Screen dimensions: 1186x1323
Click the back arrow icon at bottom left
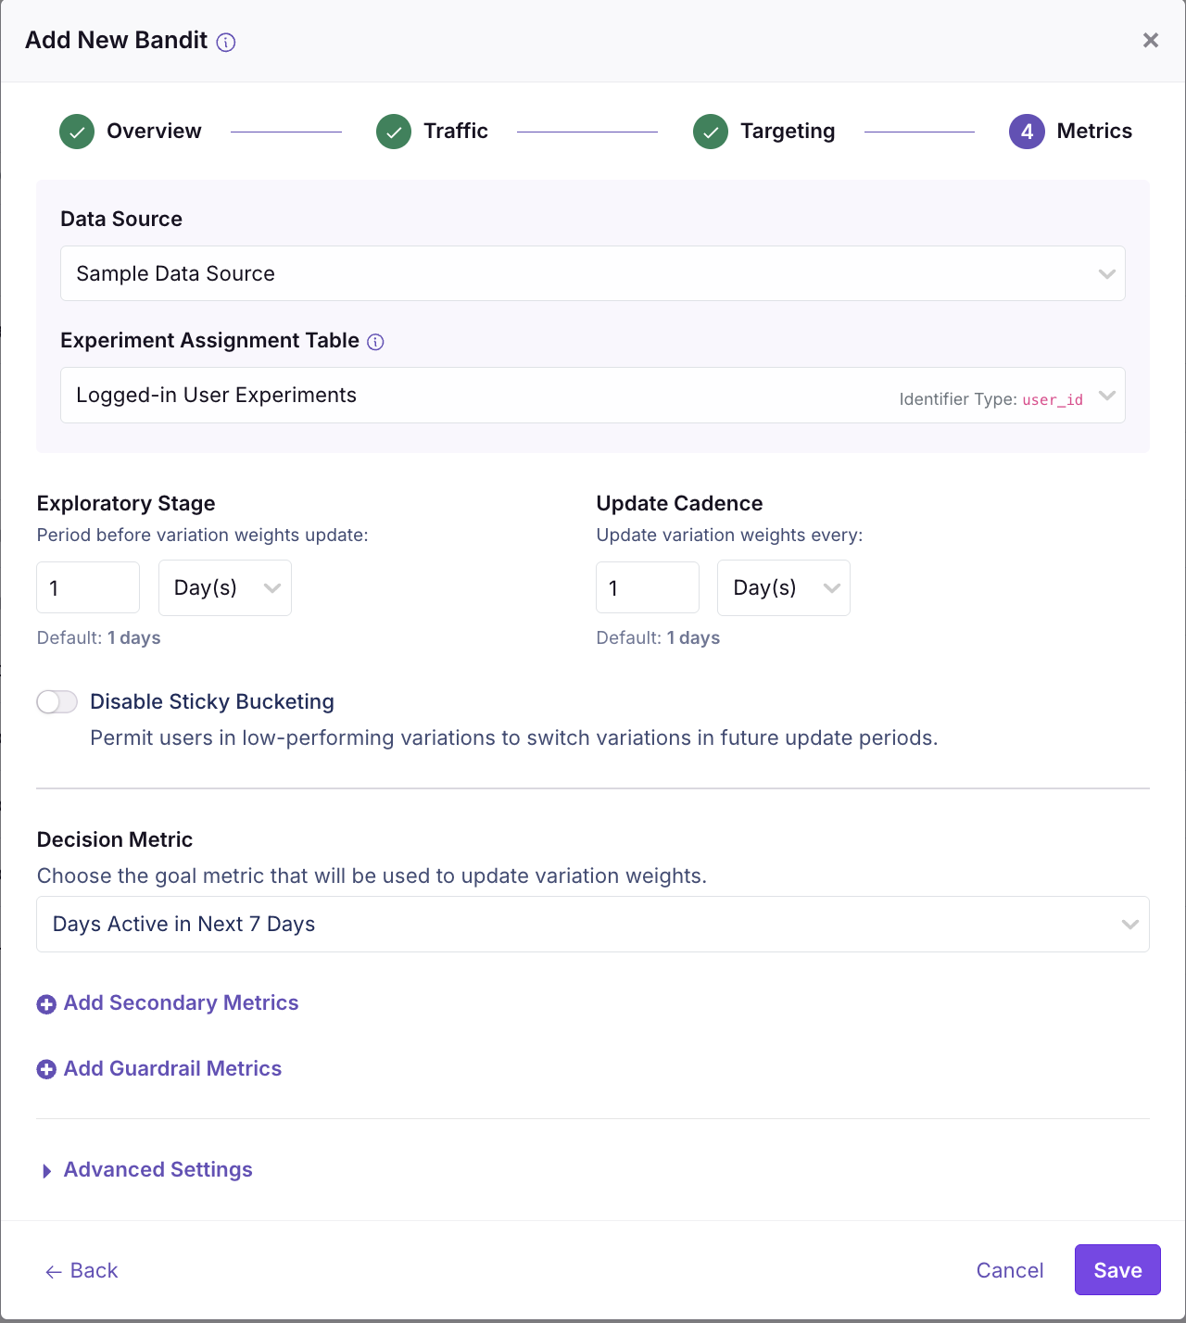pyautogui.click(x=52, y=1271)
